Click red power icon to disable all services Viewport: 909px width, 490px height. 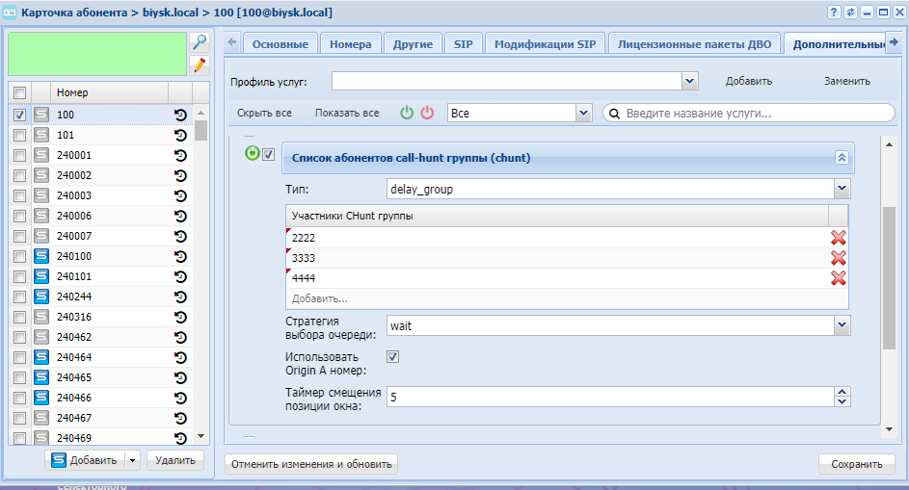click(x=427, y=113)
